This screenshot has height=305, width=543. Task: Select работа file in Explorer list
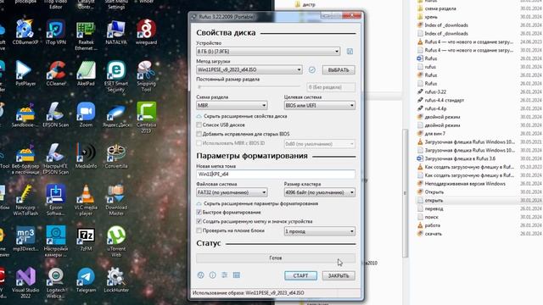428,225
